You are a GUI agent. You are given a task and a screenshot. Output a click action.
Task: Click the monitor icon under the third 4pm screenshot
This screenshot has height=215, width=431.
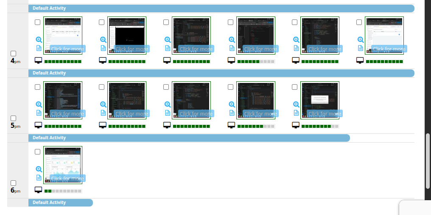click(167, 61)
